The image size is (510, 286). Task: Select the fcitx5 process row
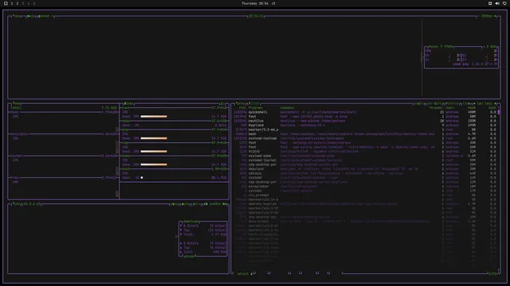[x=364, y=152]
